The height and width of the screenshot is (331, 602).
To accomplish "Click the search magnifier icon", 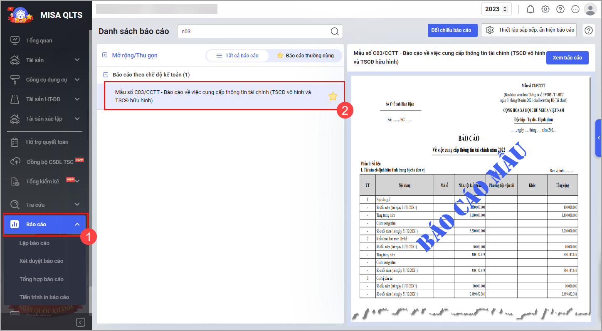I will tap(335, 31).
